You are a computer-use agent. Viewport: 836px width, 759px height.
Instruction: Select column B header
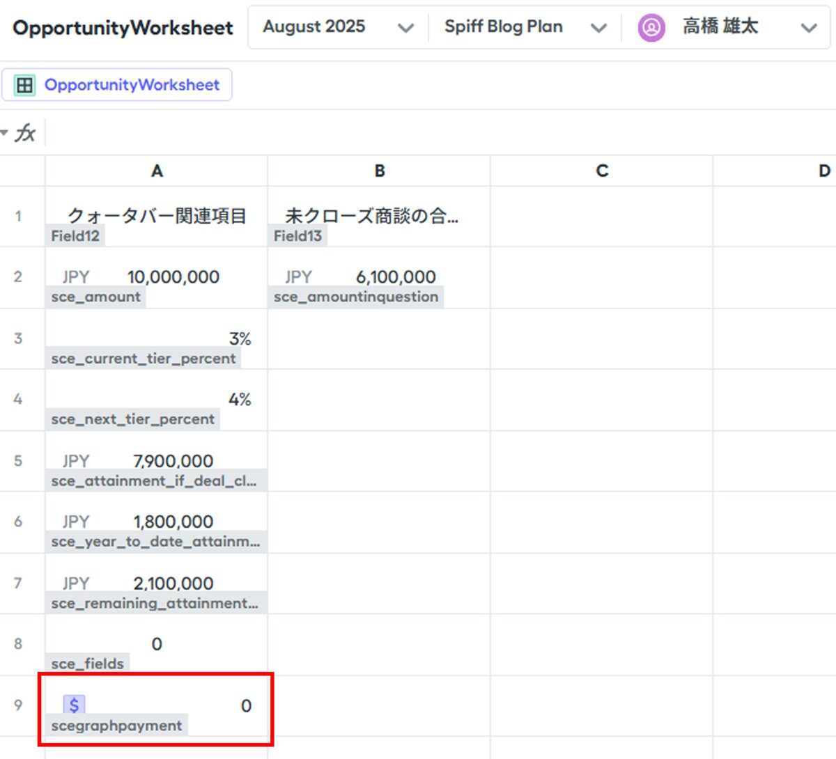[x=380, y=171]
